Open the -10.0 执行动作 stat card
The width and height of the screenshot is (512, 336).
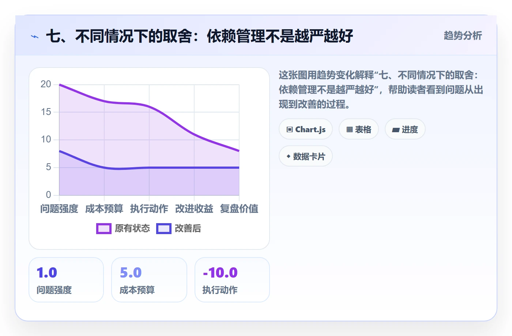click(232, 280)
